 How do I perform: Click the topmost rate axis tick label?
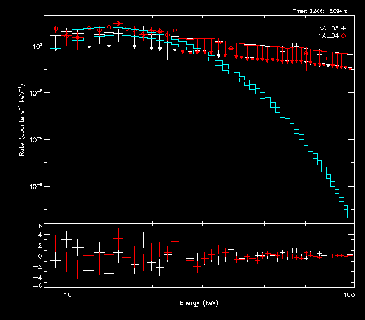pyautogui.click(x=35, y=46)
